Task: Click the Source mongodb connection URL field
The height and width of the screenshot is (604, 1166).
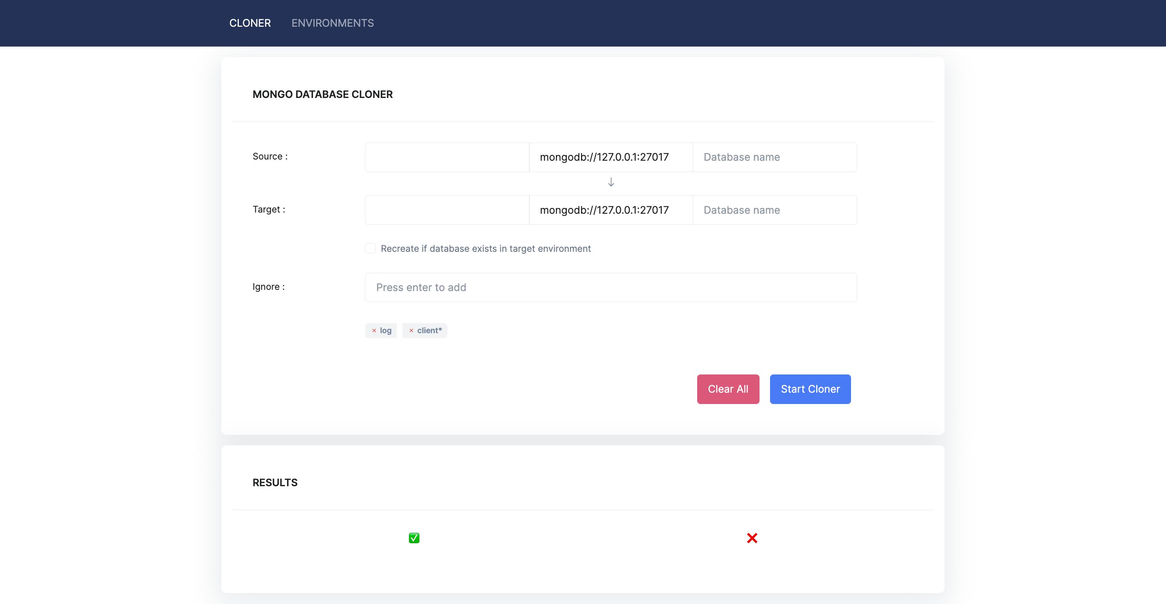Action: point(611,157)
